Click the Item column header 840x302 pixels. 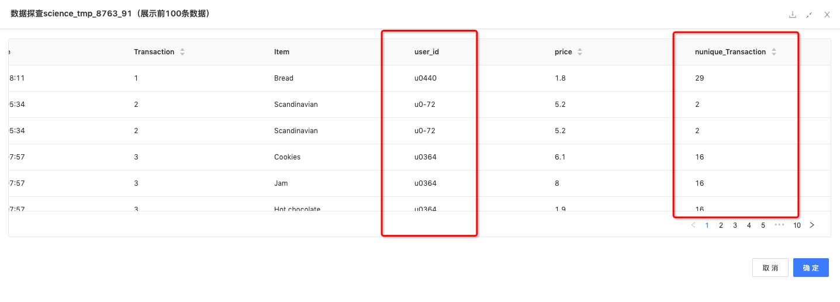point(282,52)
